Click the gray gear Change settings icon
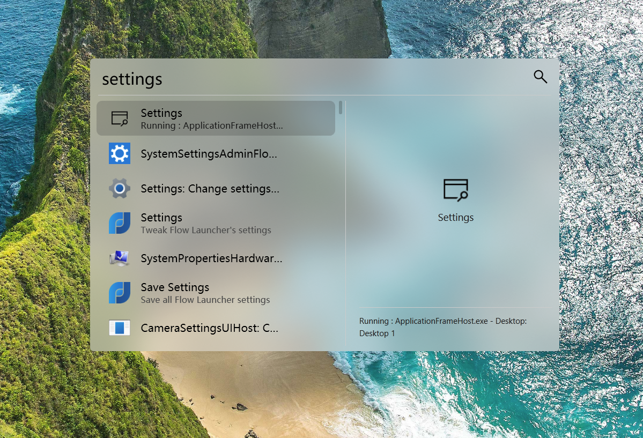The height and width of the screenshot is (438, 643). coord(120,188)
